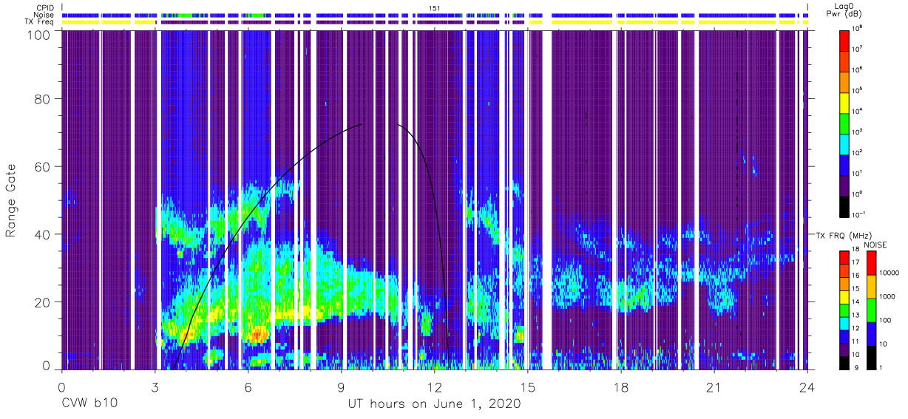Click the '3' tick on UT hours axis
Screen dimensions: 908x419
point(155,386)
